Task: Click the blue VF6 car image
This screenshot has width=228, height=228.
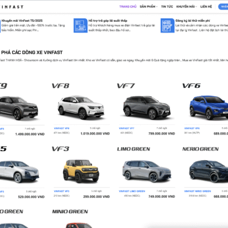Action: tap(209, 107)
